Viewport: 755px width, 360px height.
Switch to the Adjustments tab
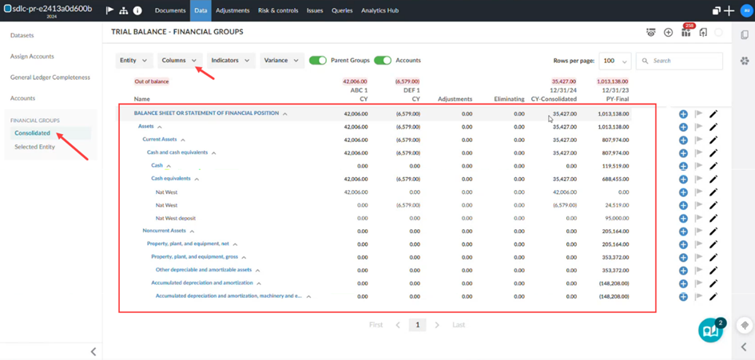click(x=232, y=10)
